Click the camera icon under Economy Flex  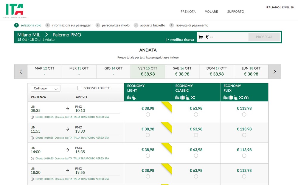pos(246,98)
